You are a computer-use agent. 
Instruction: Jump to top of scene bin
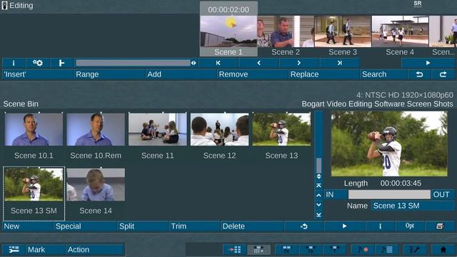[319, 186]
